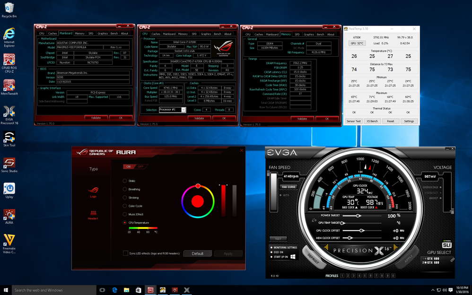The width and height of the screenshot is (472, 295).
Task: Click the left yellow arrow beside Precision X logo
Action: click(326, 247)
